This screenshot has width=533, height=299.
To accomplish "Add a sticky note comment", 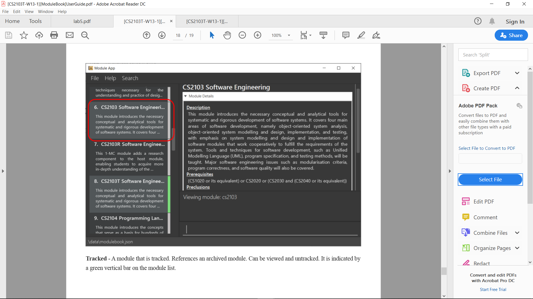I will (x=346, y=35).
